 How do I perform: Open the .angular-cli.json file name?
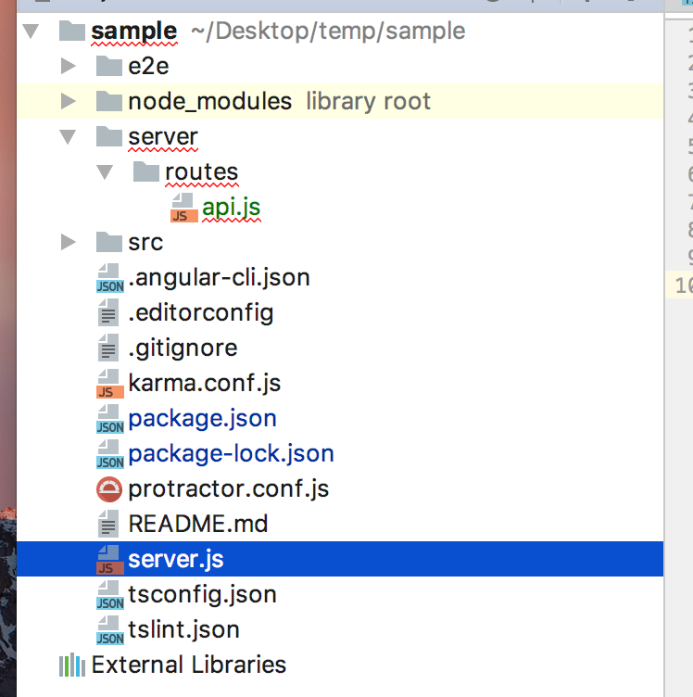[219, 278]
